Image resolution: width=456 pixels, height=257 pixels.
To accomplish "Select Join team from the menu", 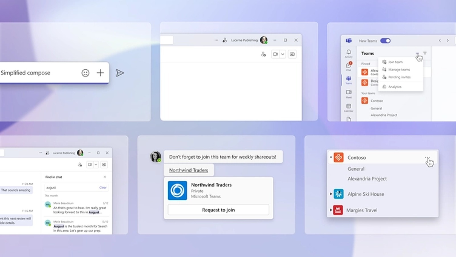I will pyautogui.click(x=395, y=62).
